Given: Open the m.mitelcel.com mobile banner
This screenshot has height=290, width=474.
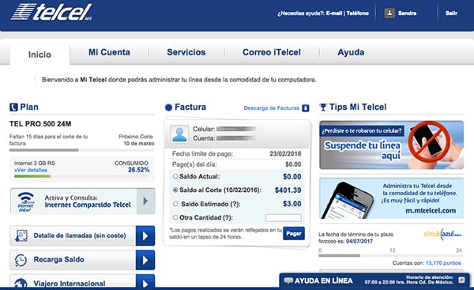Looking at the screenshot, I should (x=391, y=198).
